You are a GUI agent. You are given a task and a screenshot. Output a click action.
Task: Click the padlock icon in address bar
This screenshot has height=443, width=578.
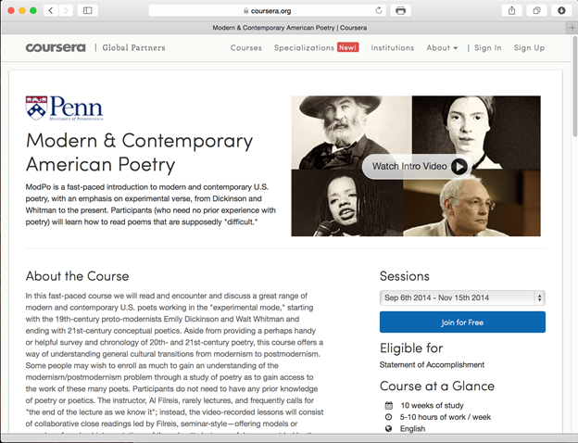245,11
